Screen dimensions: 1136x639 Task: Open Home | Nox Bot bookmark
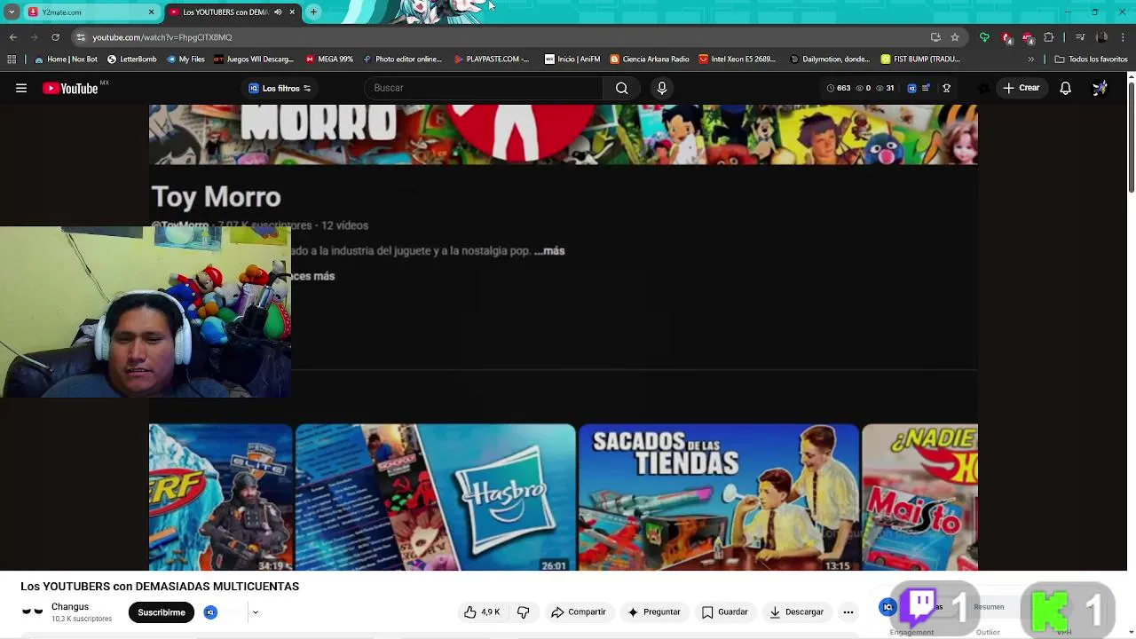tap(66, 59)
